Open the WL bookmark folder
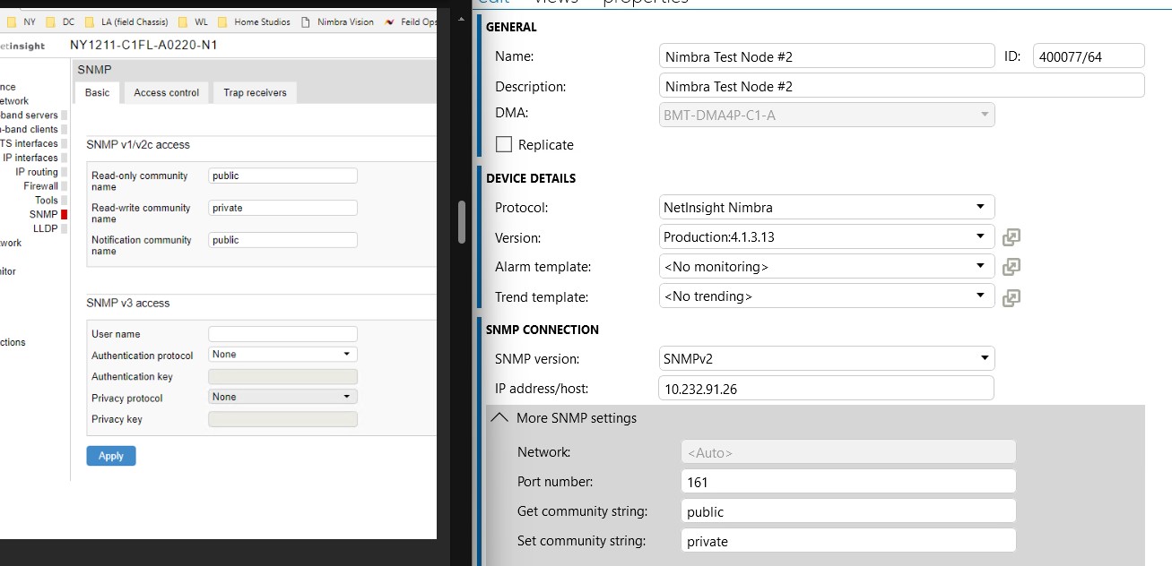Screen dimensions: 1172x566 (193, 21)
